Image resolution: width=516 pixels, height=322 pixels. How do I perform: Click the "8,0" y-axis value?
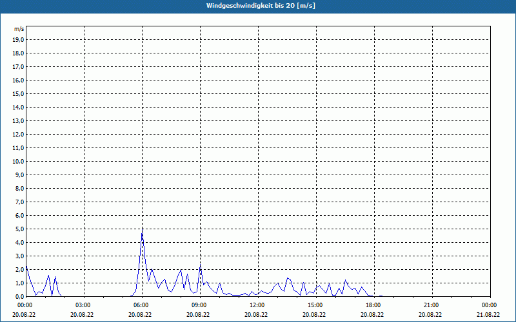tap(20, 188)
